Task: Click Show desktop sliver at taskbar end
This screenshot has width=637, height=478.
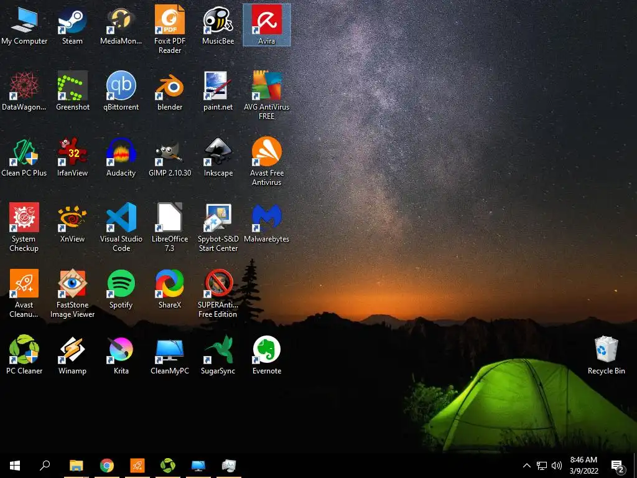Action: [635, 466]
